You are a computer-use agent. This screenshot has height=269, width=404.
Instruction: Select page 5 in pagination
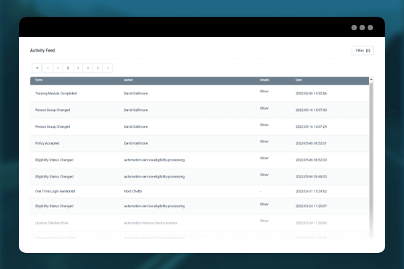tap(98, 68)
